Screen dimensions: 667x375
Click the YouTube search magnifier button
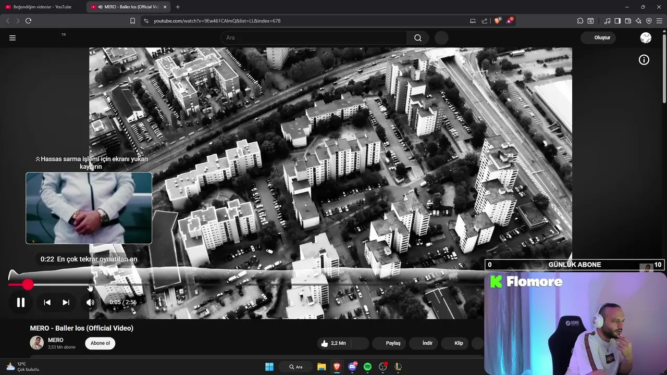418,37
